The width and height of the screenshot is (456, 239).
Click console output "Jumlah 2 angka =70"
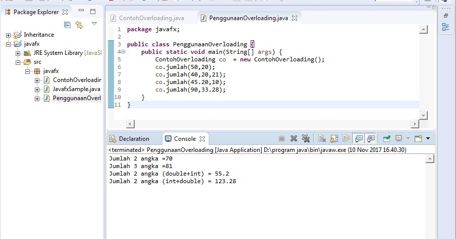(141, 158)
